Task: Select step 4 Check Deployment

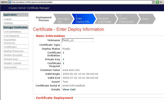Action: coord(127,19)
